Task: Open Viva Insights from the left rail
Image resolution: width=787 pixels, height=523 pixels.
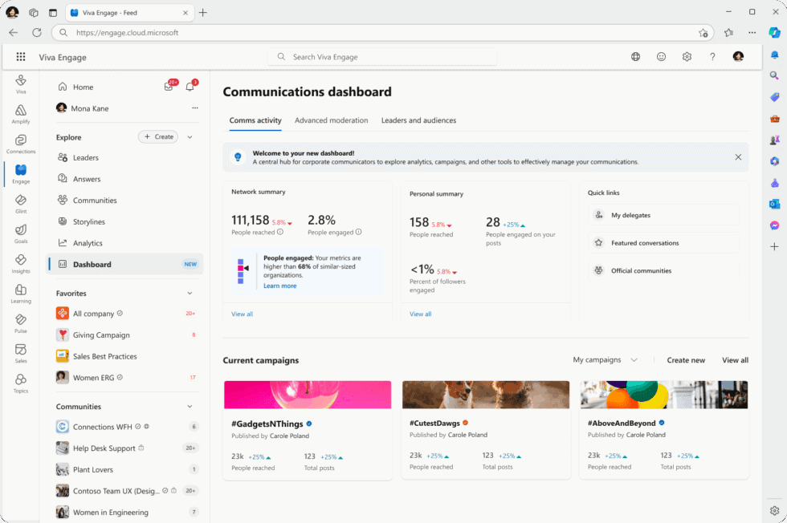Action: tap(20, 264)
